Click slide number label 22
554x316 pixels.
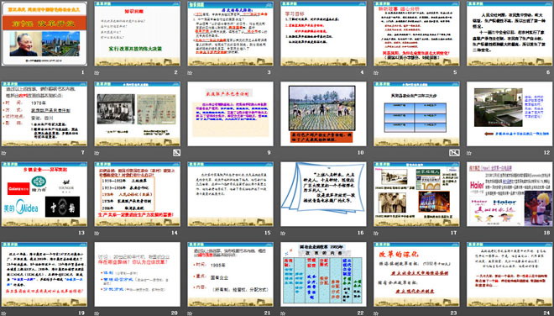pyautogui.click(x=360, y=313)
